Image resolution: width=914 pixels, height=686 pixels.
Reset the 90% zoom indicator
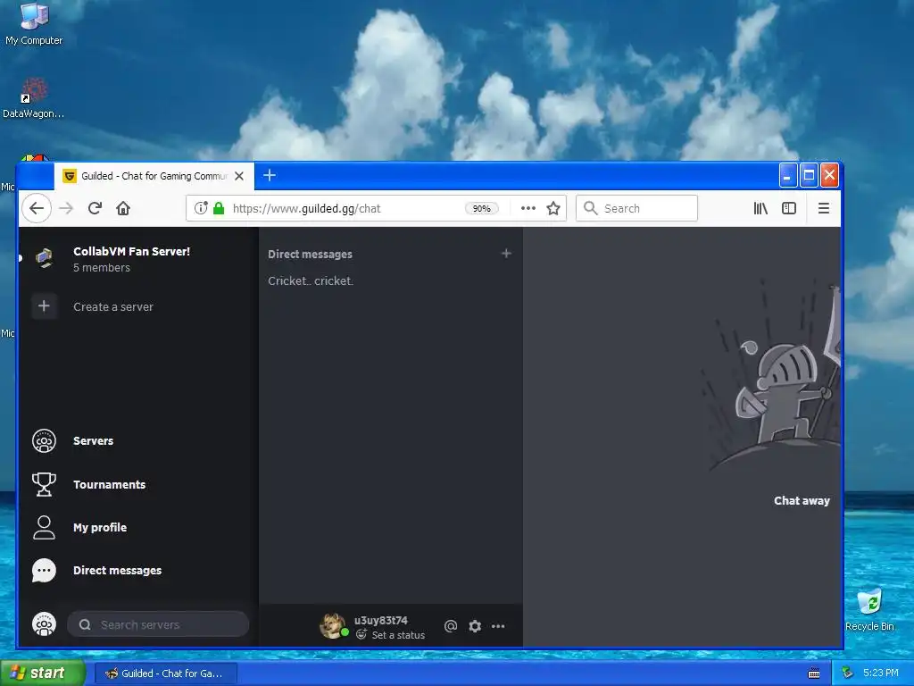pos(481,208)
